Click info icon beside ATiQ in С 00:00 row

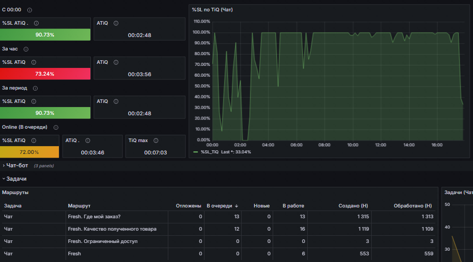[116, 23]
